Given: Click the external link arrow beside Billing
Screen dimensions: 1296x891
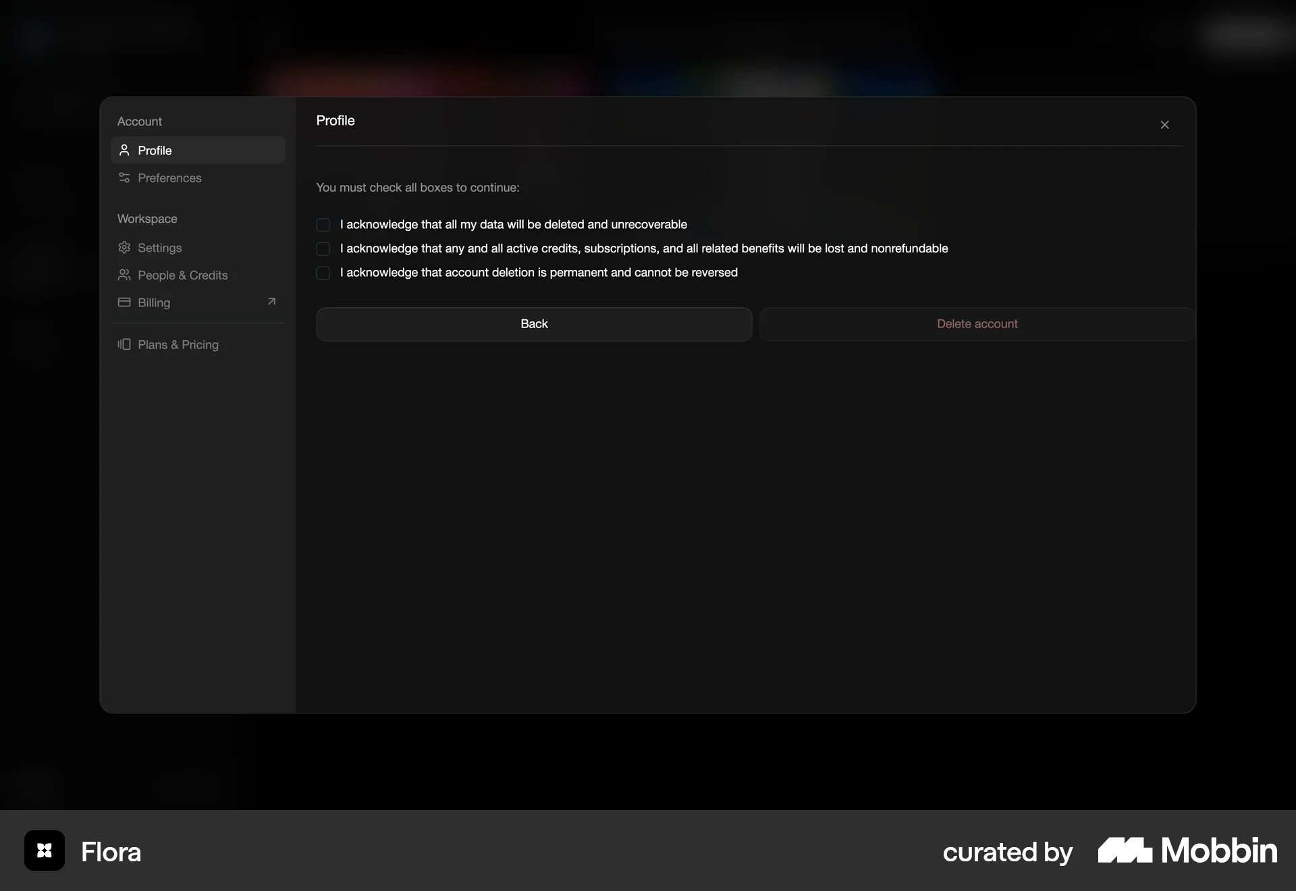Looking at the screenshot, I should 271,302.
